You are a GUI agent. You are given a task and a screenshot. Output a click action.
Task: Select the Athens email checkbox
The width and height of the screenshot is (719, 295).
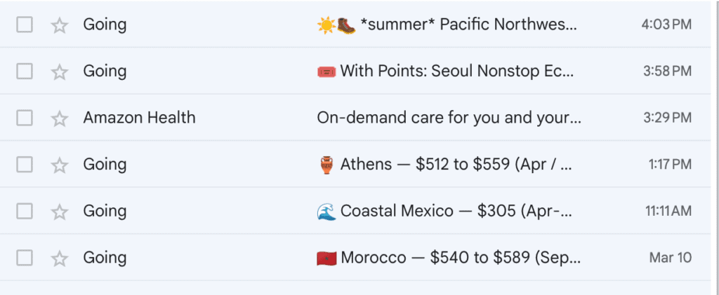tap(25, 165)
